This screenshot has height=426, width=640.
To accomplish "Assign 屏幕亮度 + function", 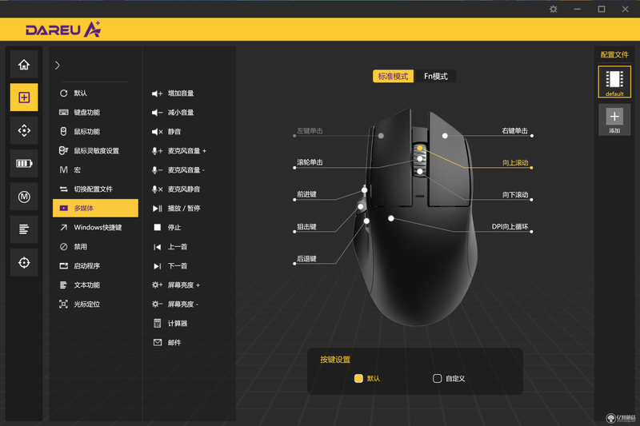I will pyautogui.click(x=176, y=285).
